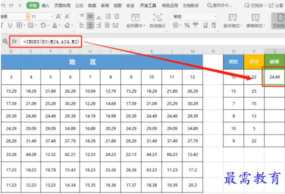The width and height of the screenshot is (285, 194).
Task: Switch to the 公式 tab
Action: point(79,6)
